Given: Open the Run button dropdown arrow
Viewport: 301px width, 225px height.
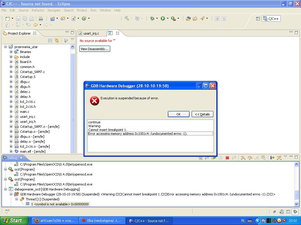Looking at the screenshot, I should click(168, 18).
